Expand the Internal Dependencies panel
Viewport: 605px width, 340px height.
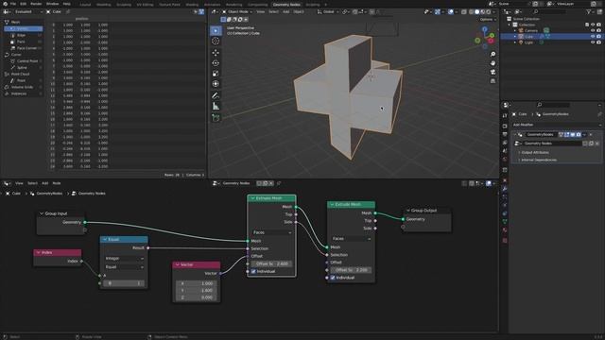coord(538,160)
